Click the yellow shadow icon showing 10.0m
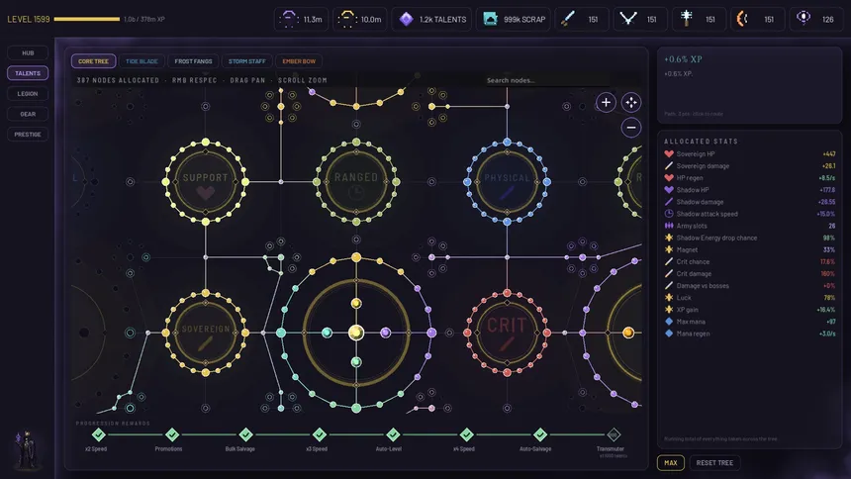This screenshot has width=851, height=479. 346,19
